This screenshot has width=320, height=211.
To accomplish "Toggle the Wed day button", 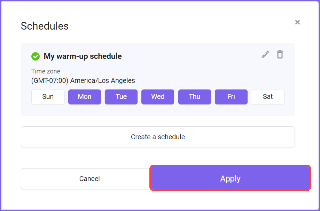I will click(x=158, y=97).
